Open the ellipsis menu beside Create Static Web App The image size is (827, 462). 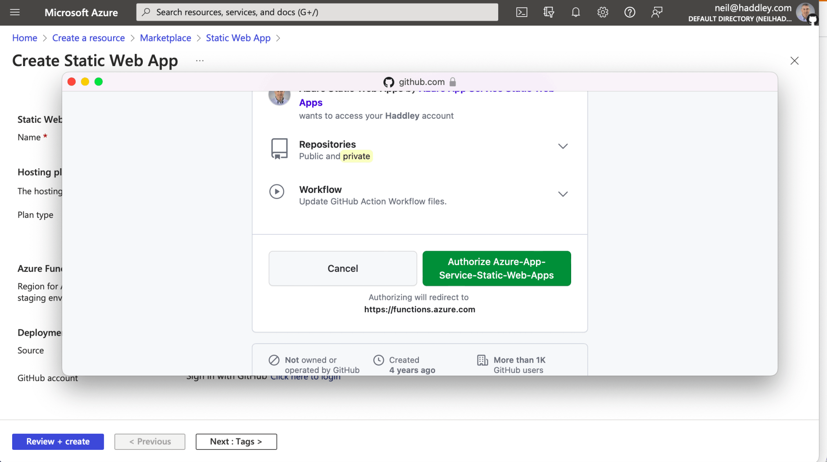200,61
